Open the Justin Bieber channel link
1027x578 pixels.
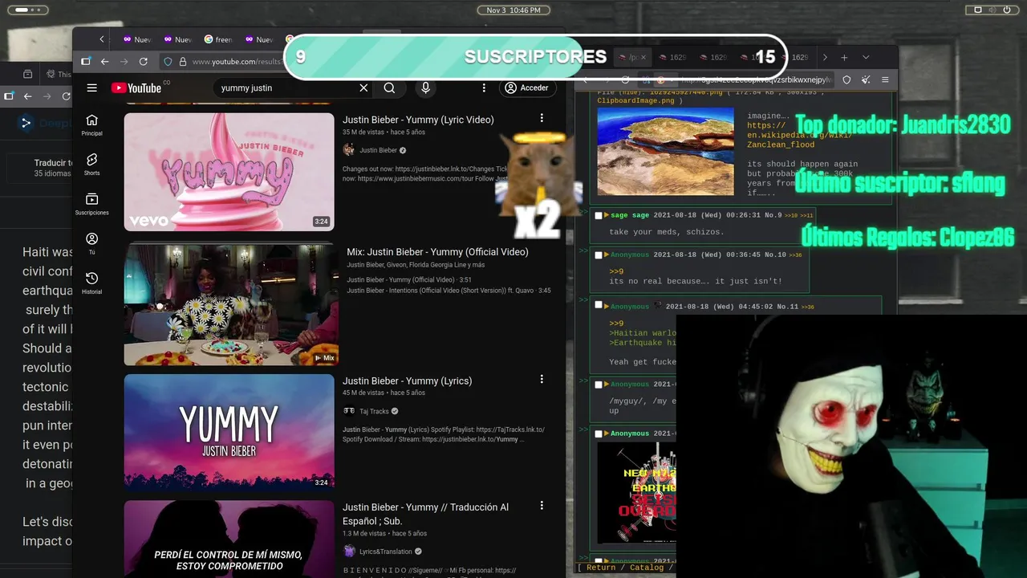[378, 150]
